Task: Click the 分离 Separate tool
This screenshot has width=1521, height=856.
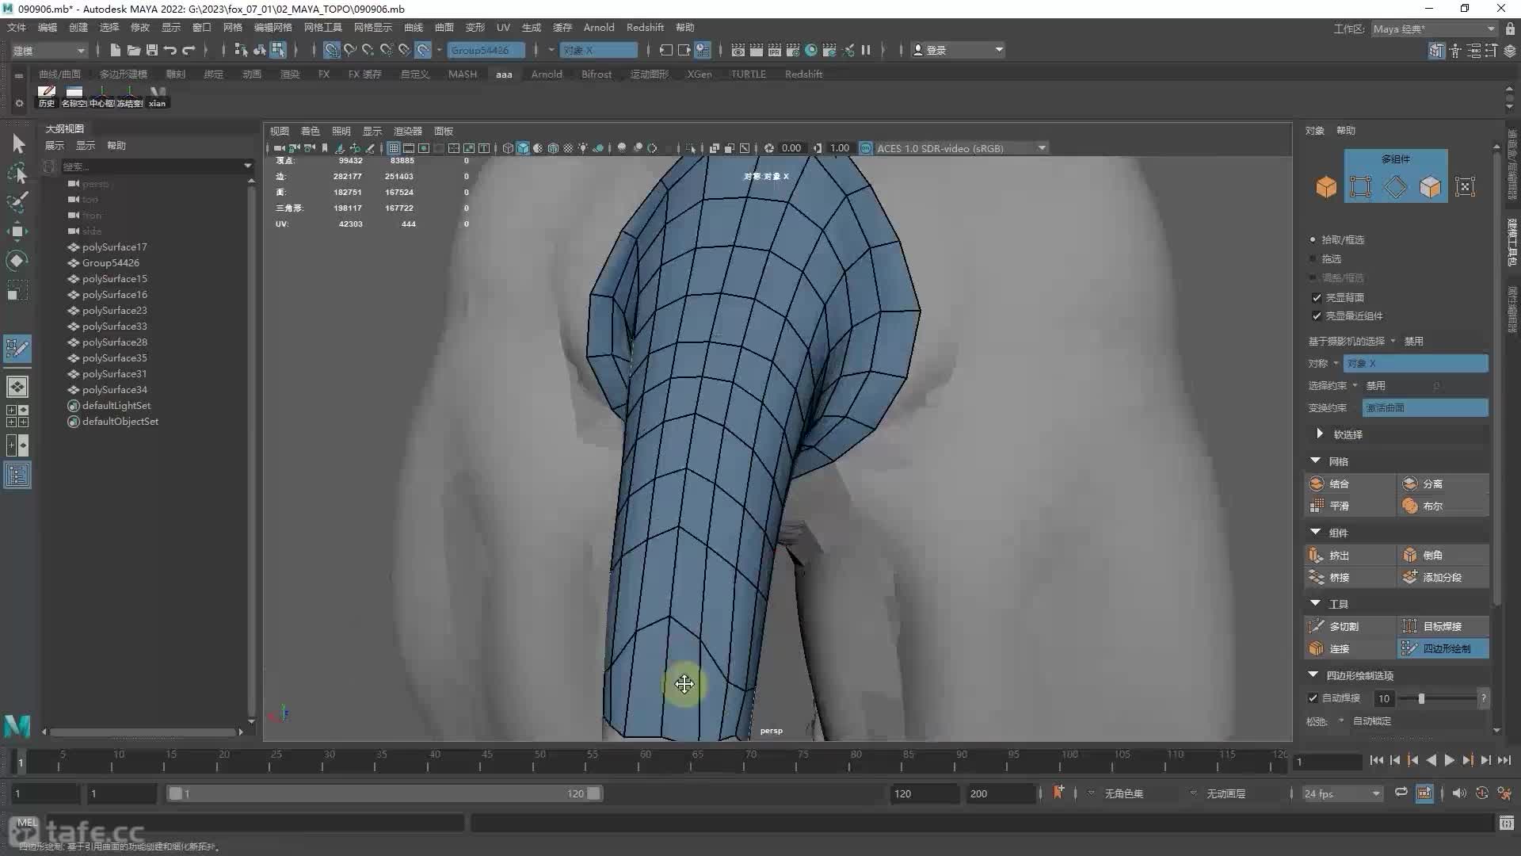Action: 1443,483
